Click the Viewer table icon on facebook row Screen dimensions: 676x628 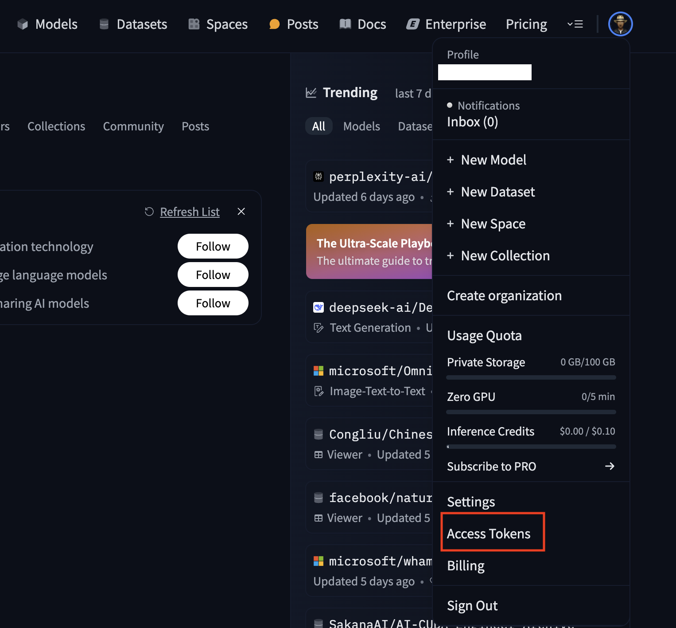click(318, 518)
